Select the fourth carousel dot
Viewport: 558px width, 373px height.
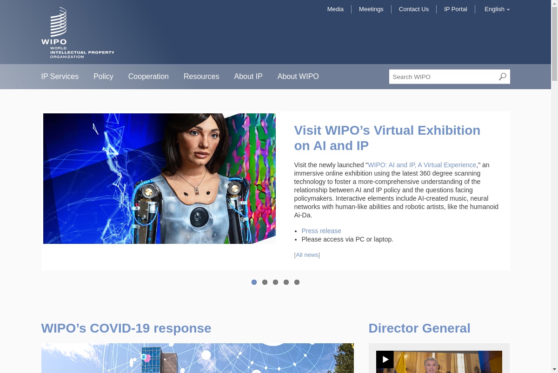coord(286,282)
